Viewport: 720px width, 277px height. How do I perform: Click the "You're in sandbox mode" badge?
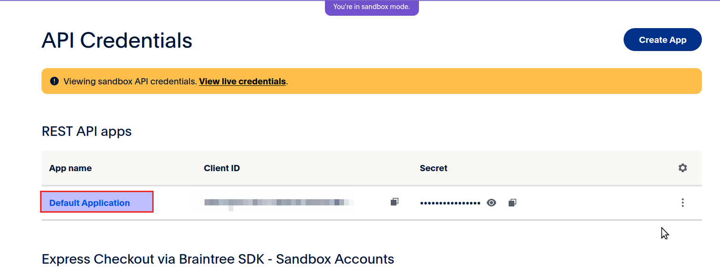372,7
